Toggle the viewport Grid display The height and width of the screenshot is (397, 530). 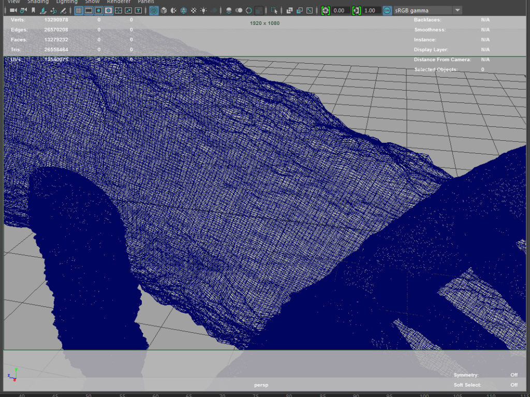(x=79, y=10)
